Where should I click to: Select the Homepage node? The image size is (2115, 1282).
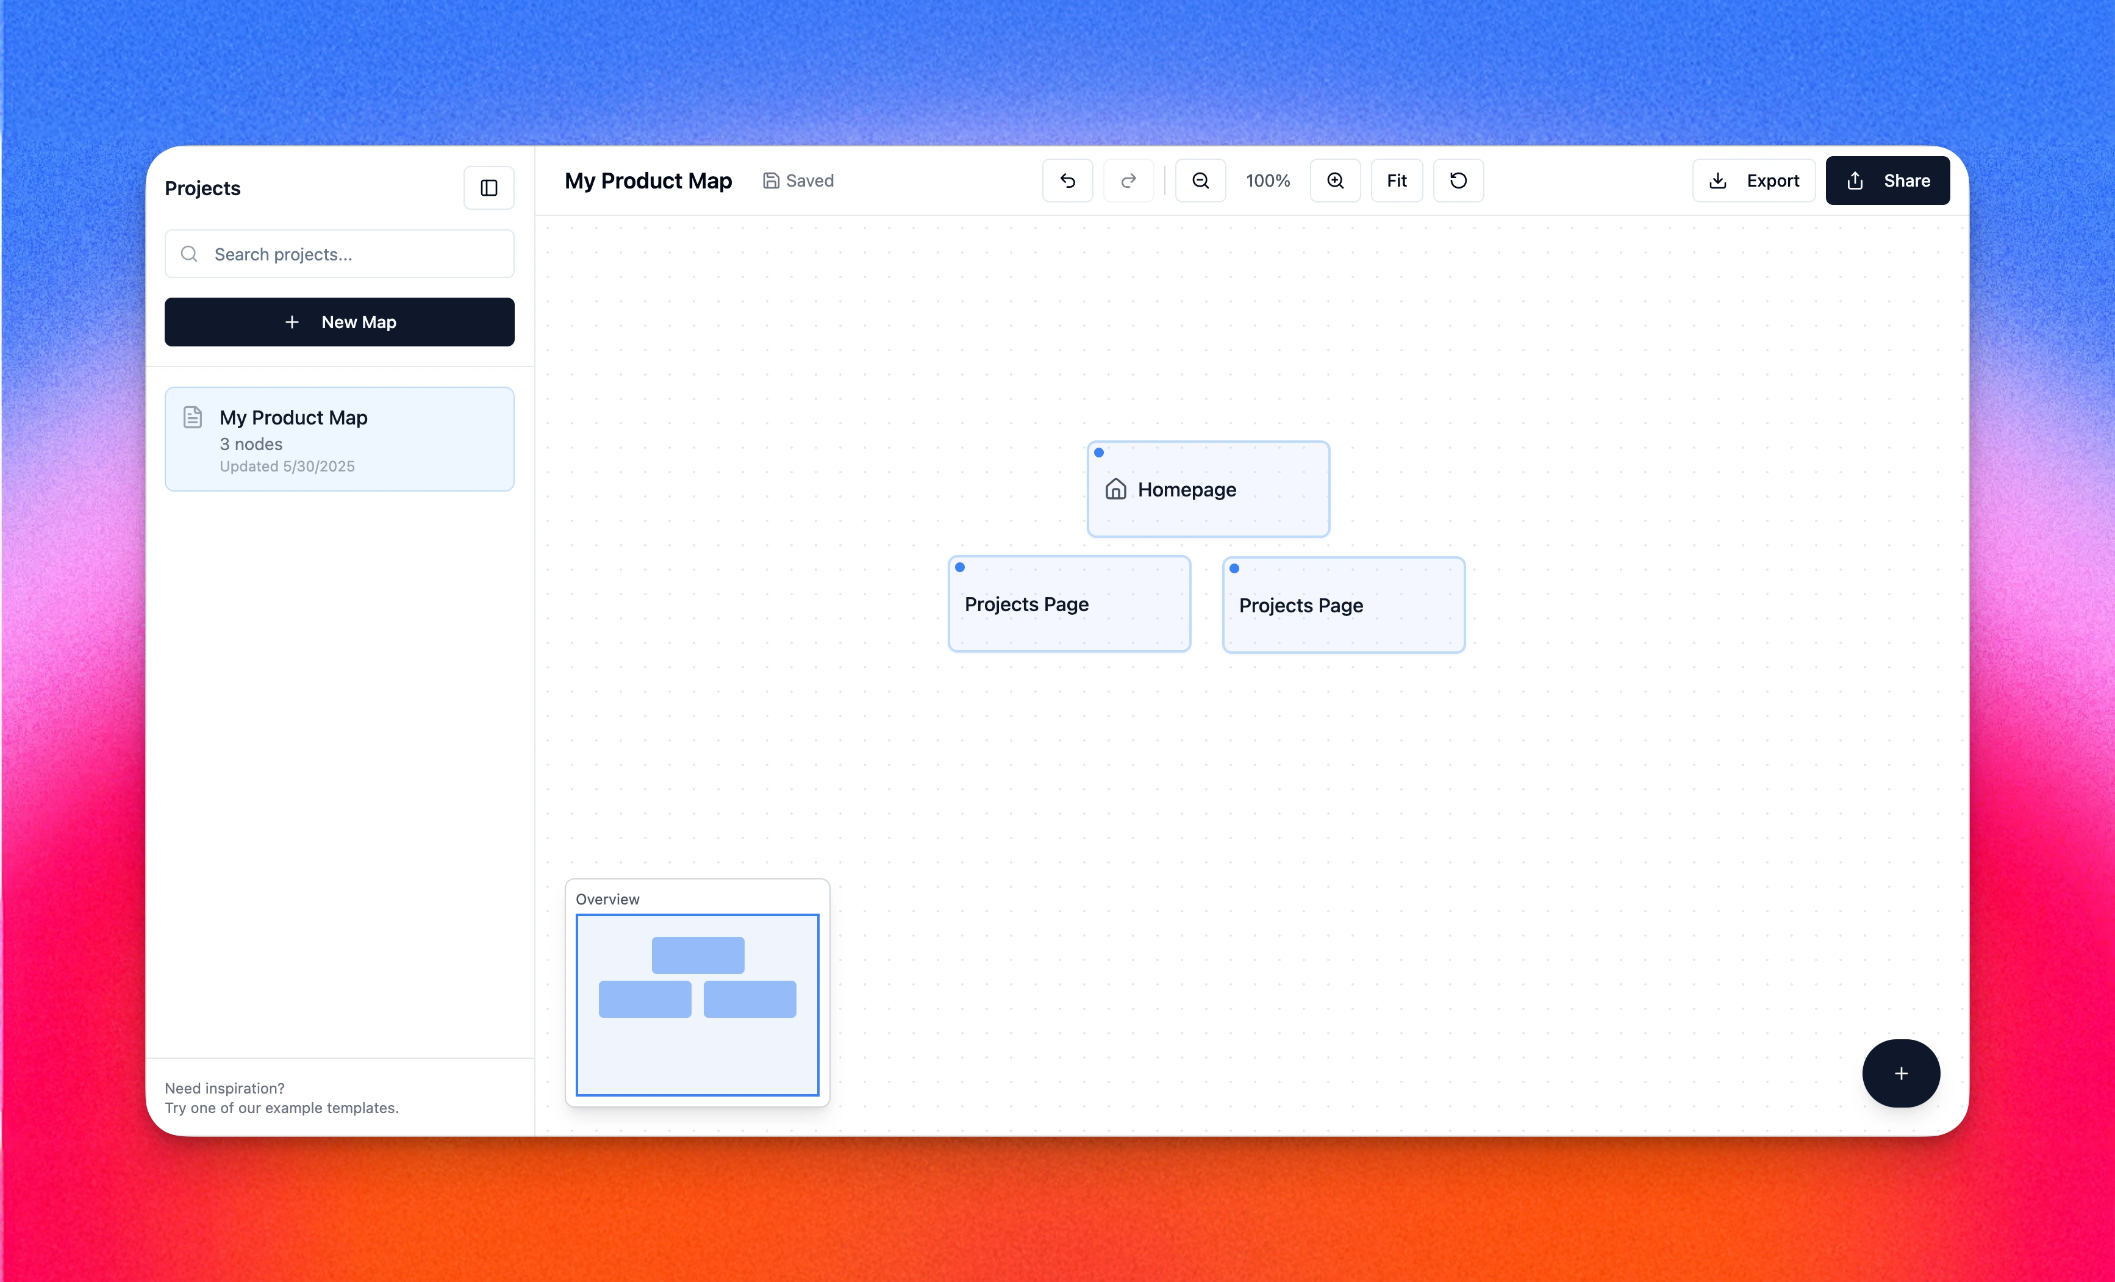(x=1208, y=490)
